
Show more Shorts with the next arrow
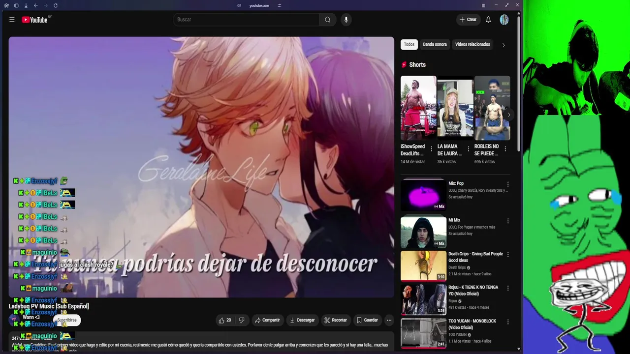(x=508, y=115)
